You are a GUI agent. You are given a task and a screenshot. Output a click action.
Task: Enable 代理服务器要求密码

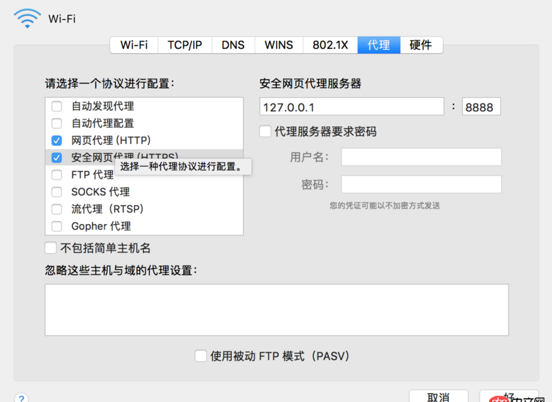pos(265,131)
